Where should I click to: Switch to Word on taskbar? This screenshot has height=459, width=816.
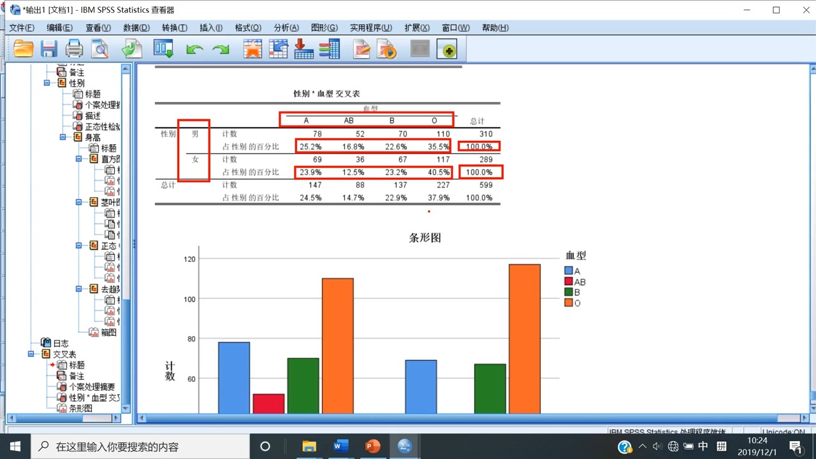[x=340, y=446]
